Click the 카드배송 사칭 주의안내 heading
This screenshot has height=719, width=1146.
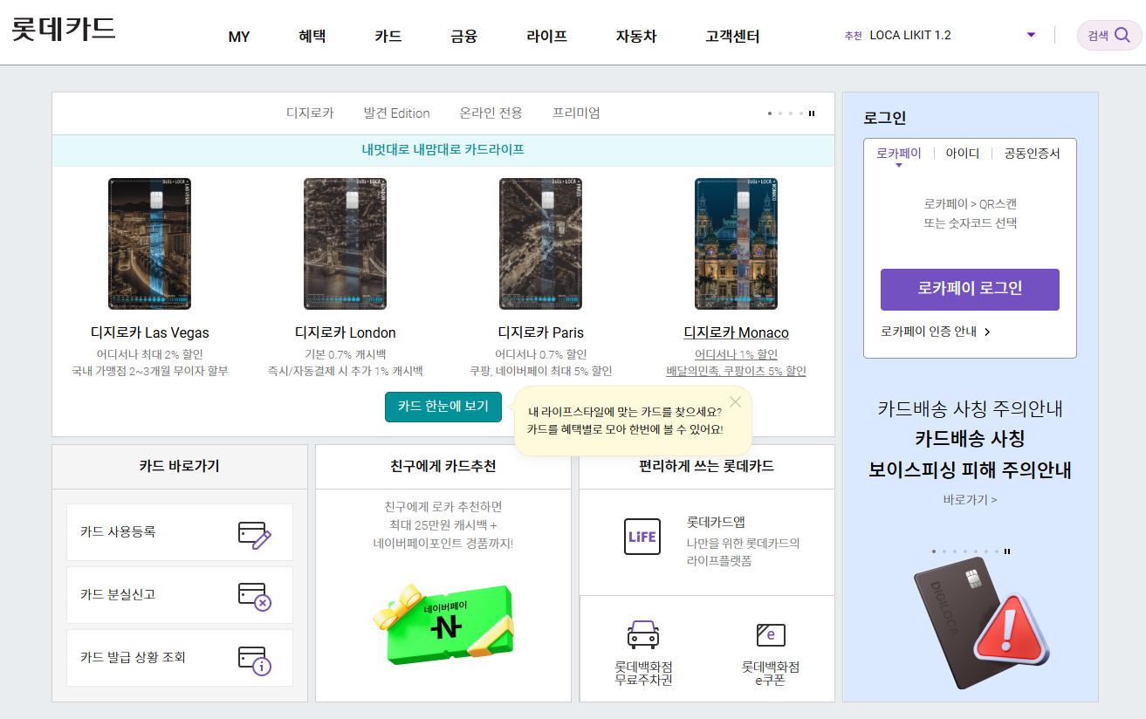(x=970, y=408)
